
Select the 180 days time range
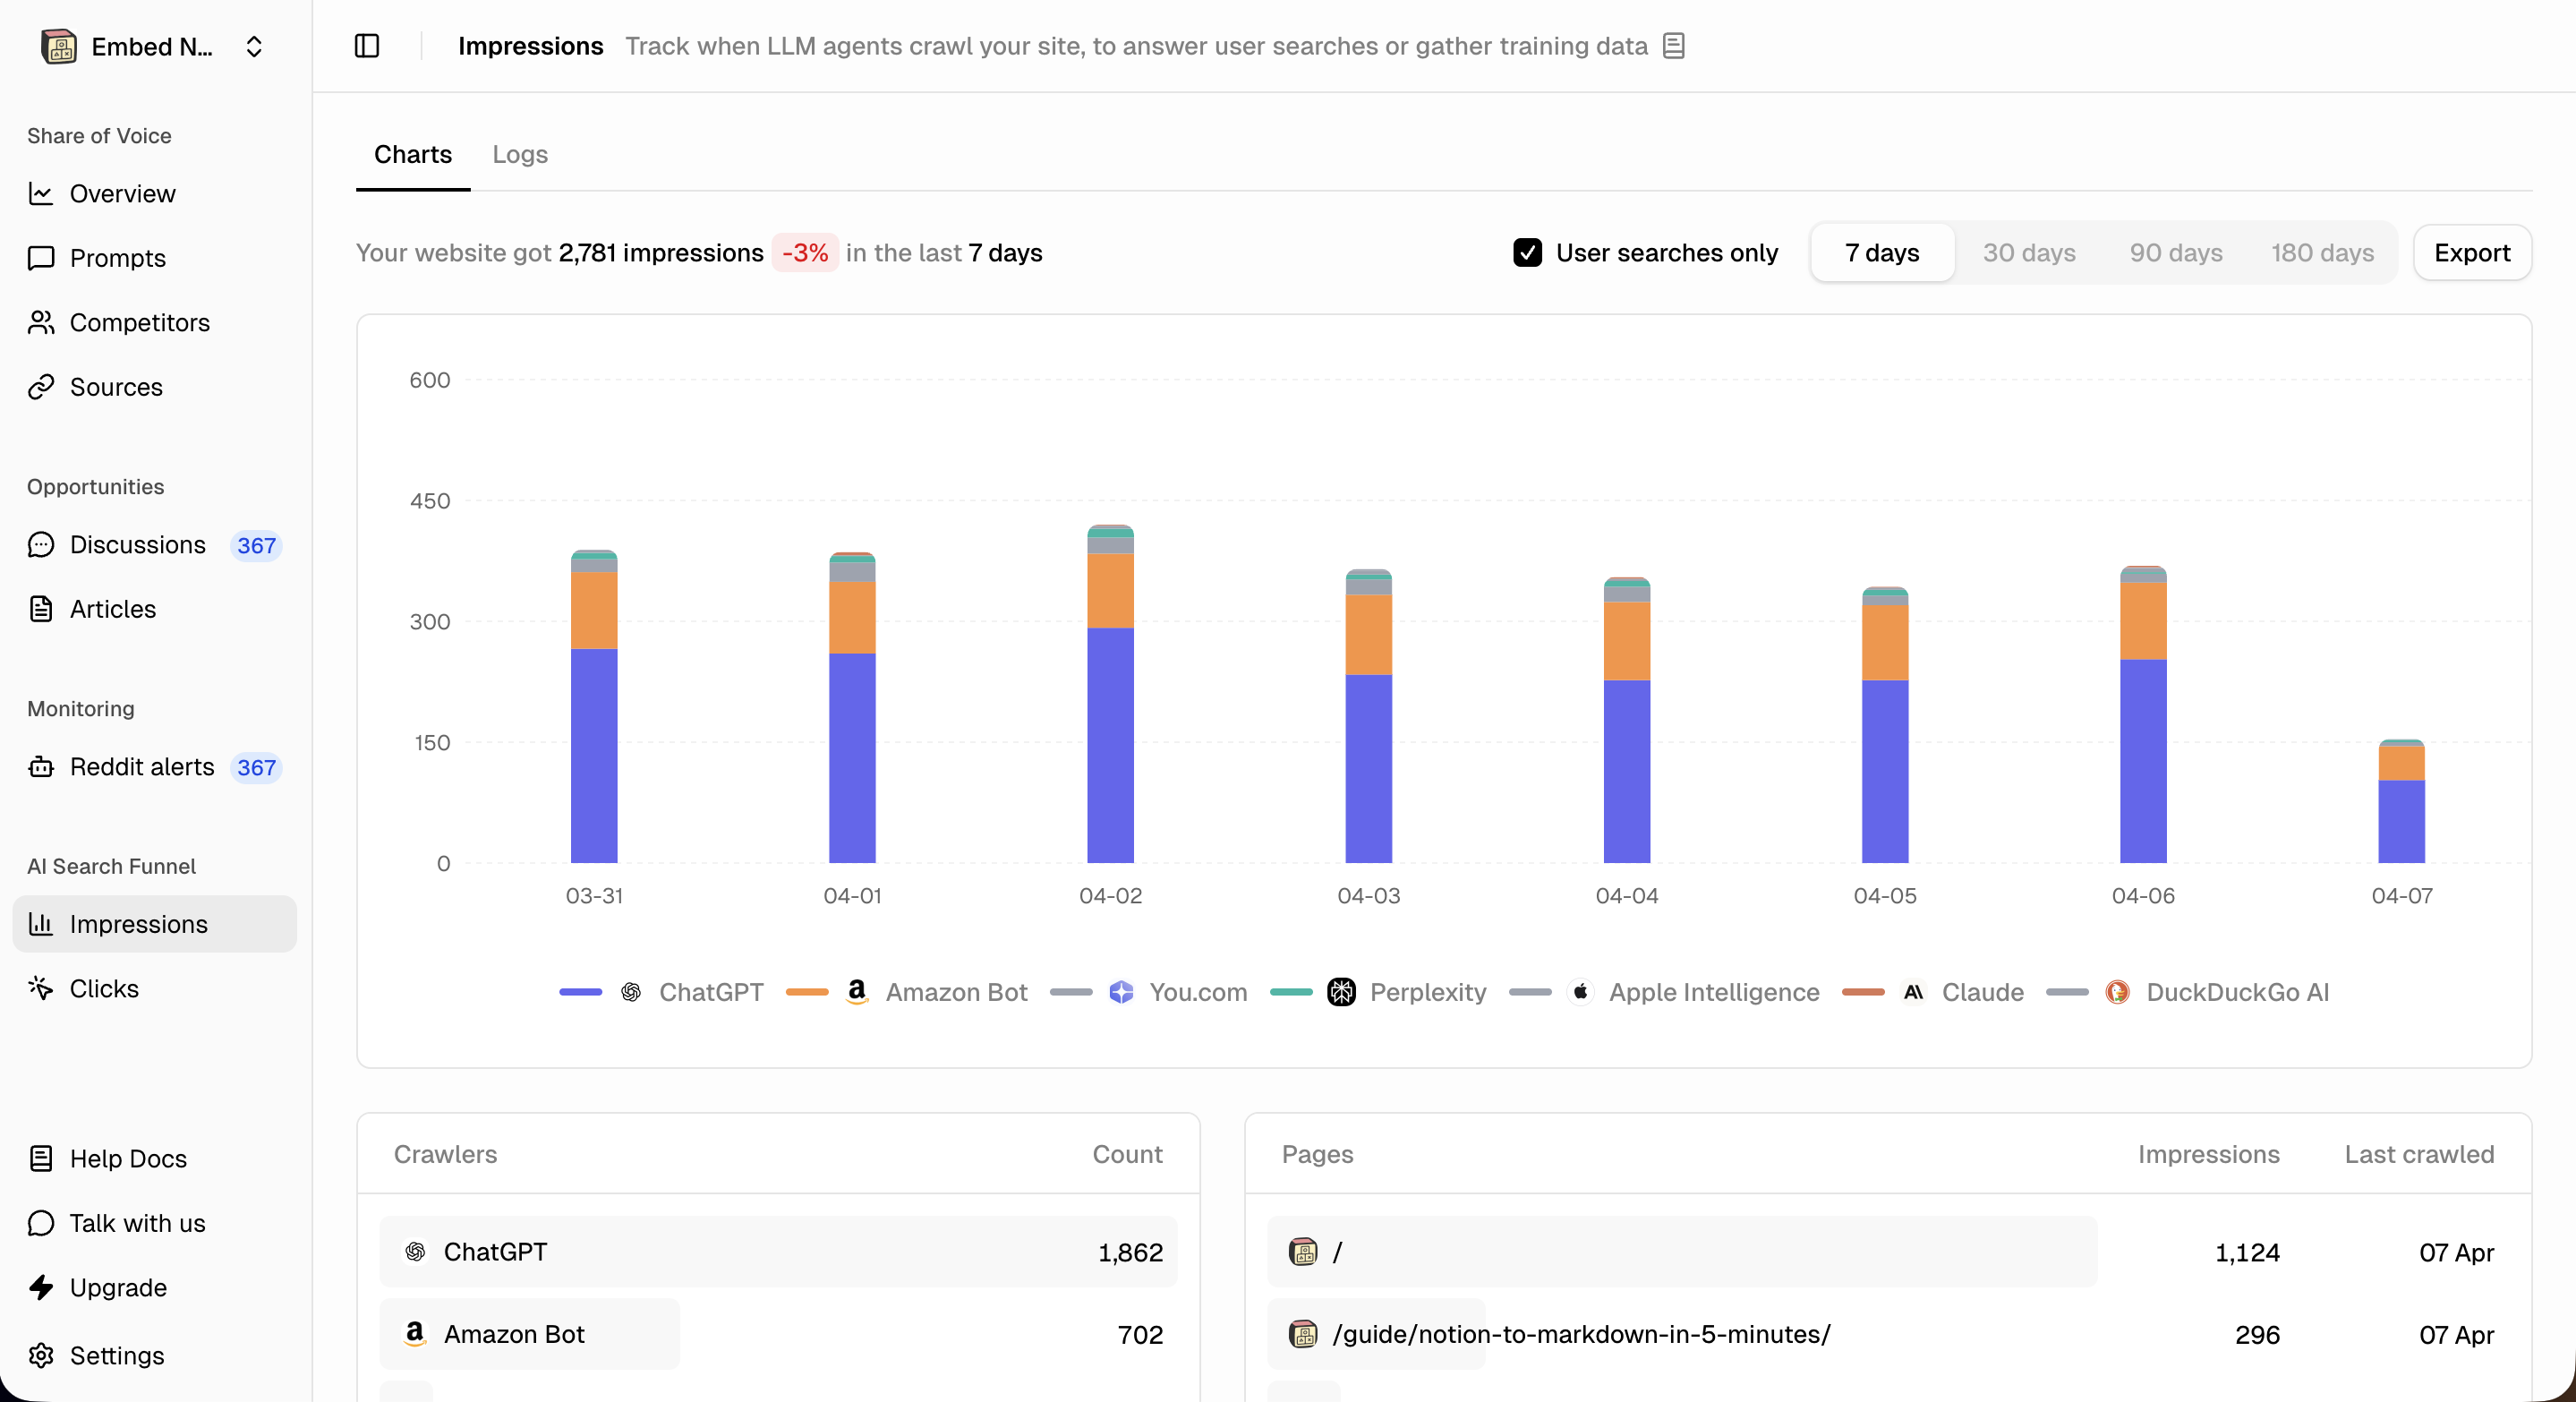(x=2322, y=252)
